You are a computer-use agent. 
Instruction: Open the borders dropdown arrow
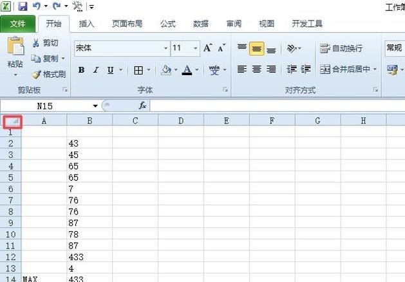(149, 69)
